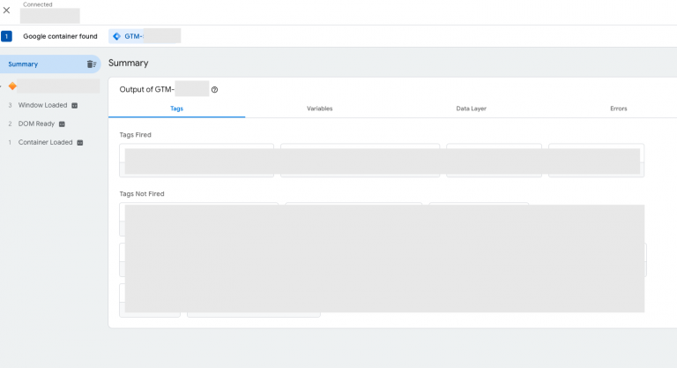The image size is (677, 368).
Task: Select the Tags tab
Action: 176,109
